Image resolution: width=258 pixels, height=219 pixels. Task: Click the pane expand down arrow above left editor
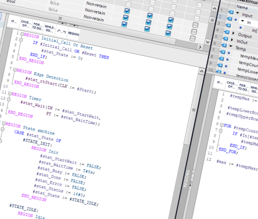74,25
